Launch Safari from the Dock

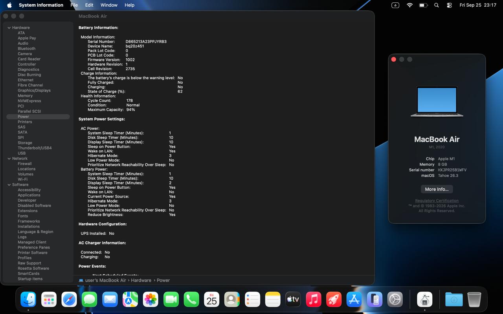(x=69, y=299)
